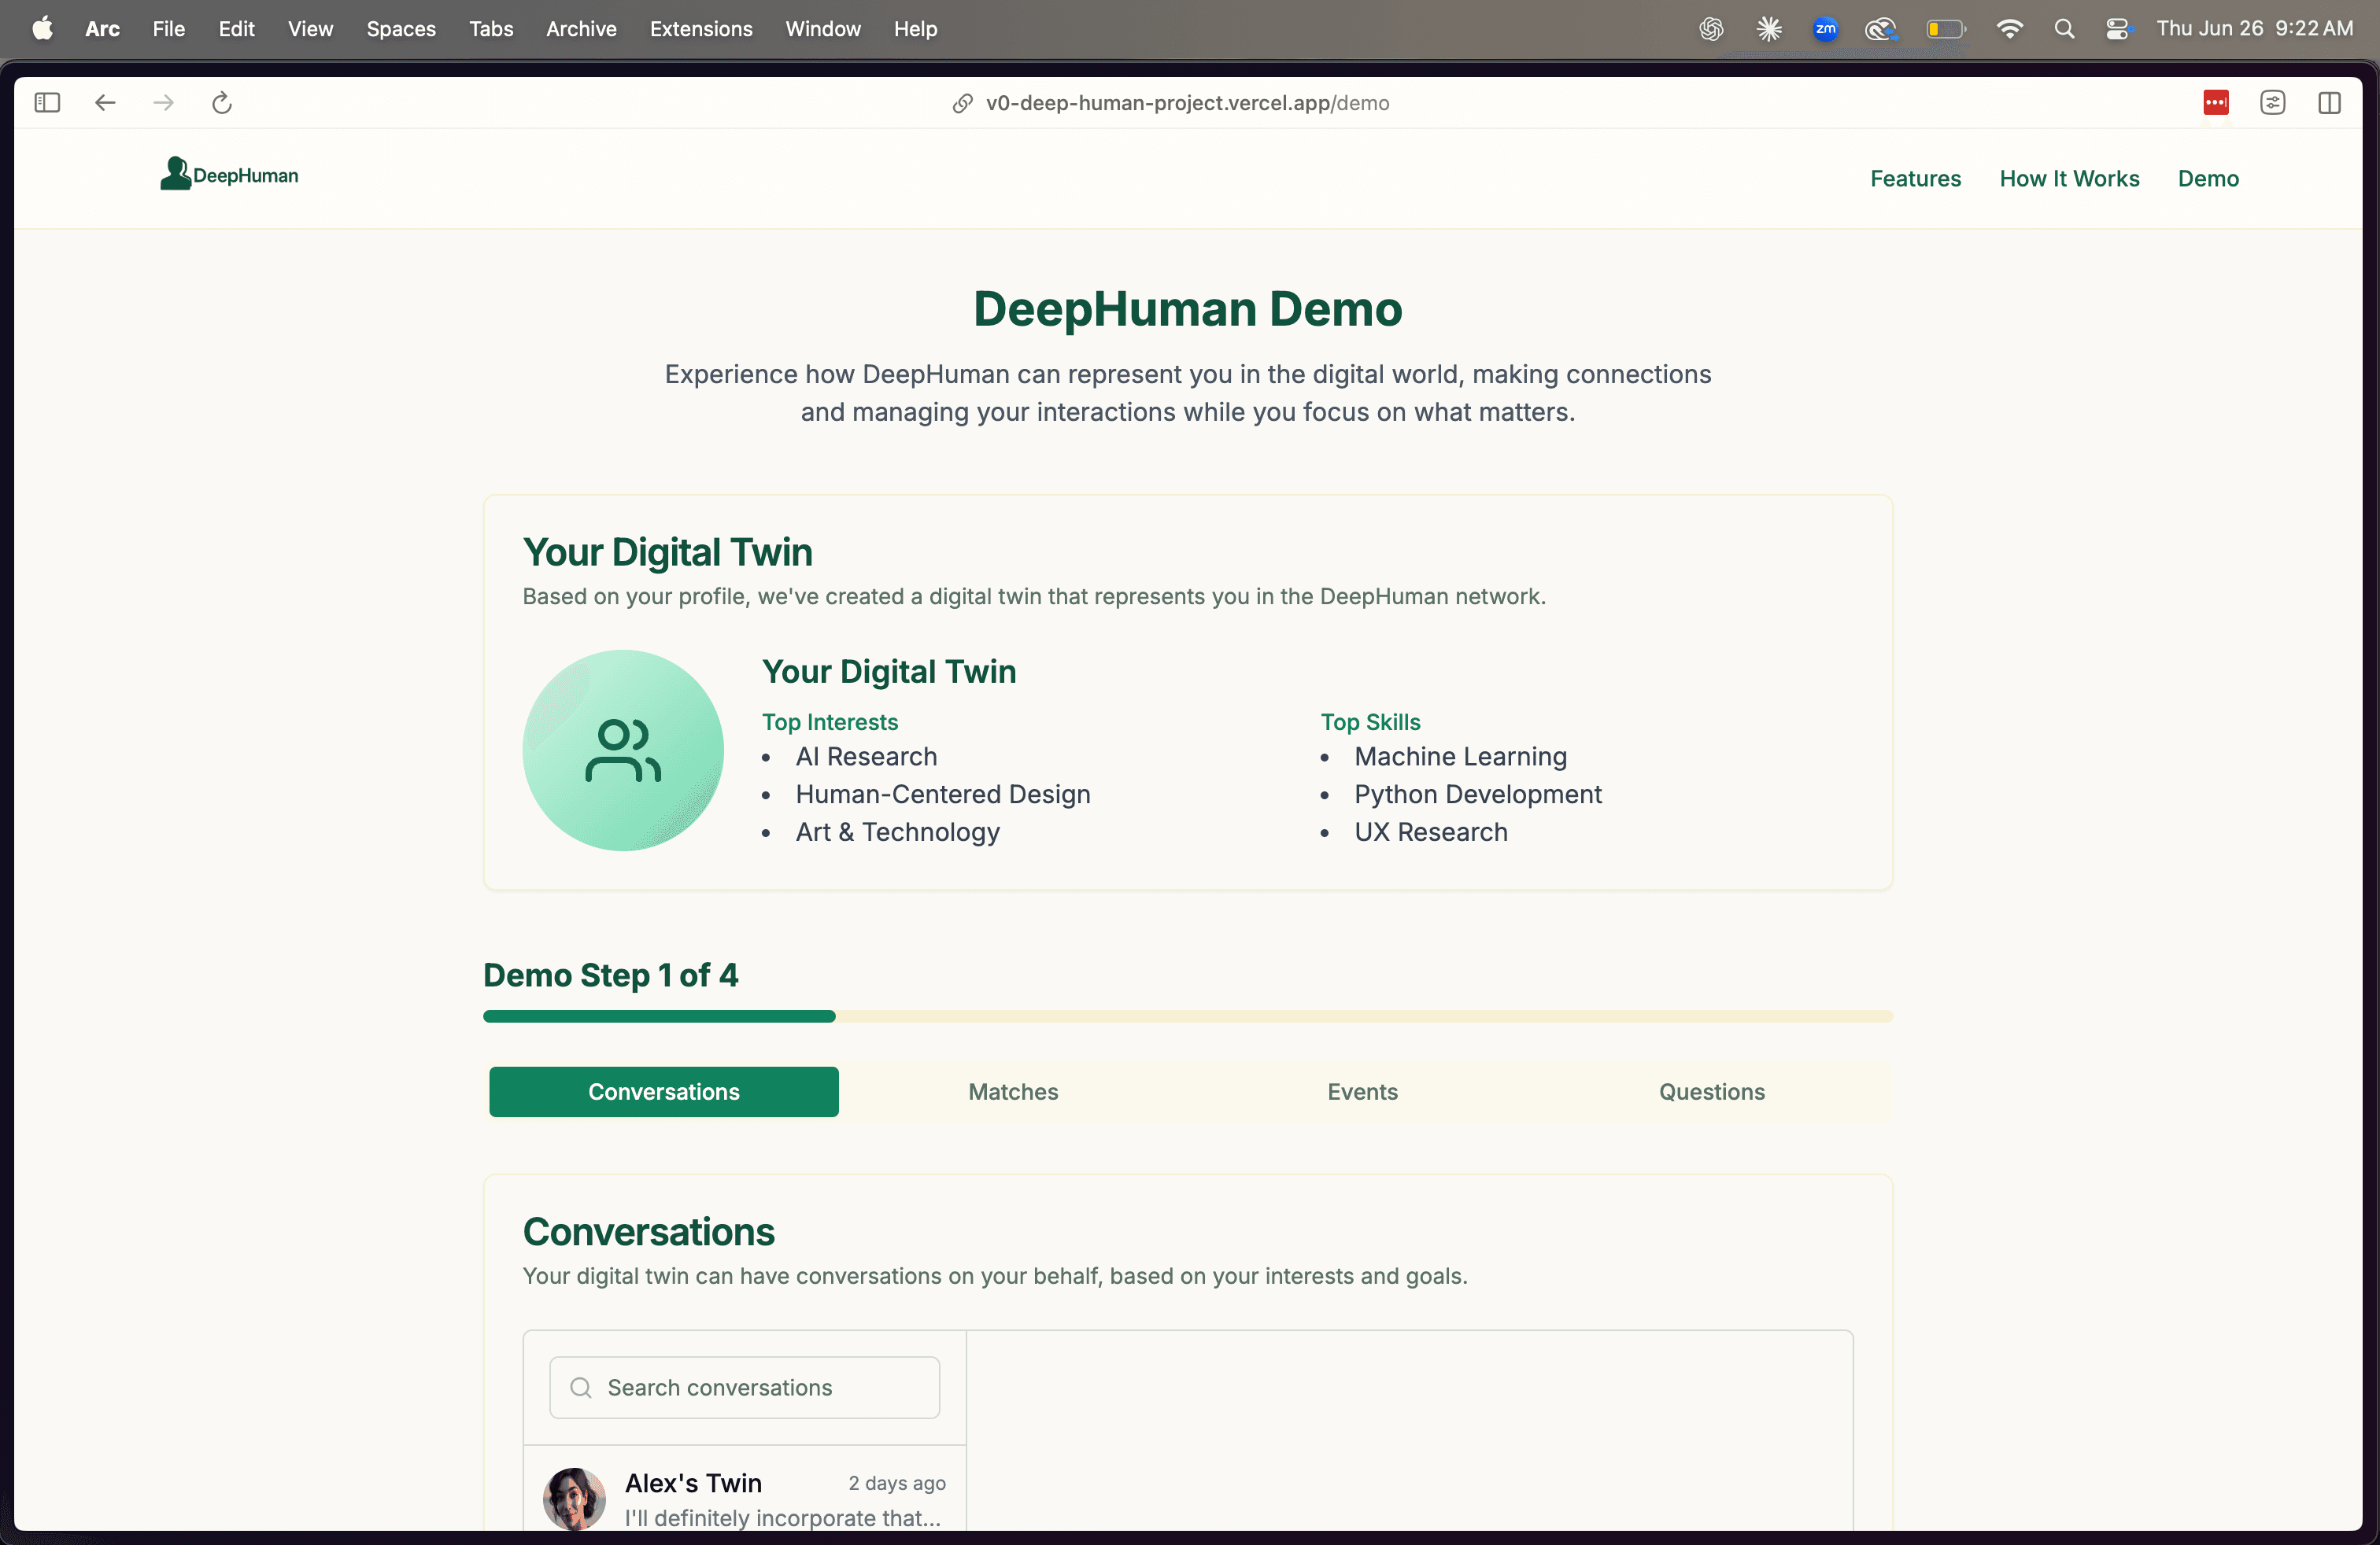Image resolution: width=2380 pixels, height=1545 pixels.
Task: Click the link icon beside the URL
Action: [961, 103]
